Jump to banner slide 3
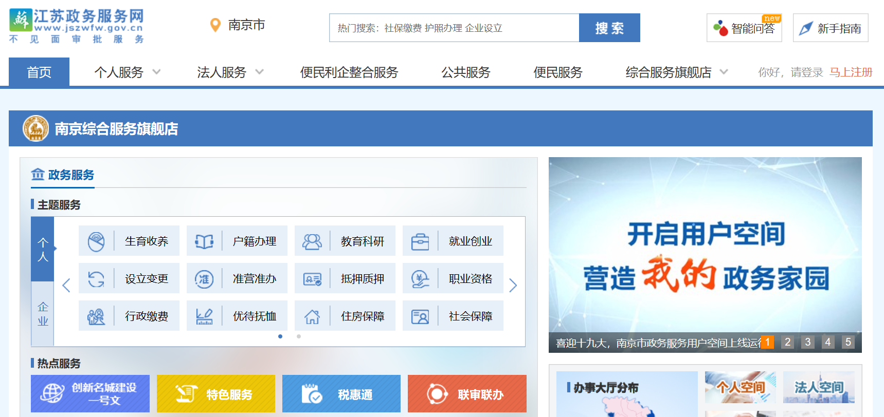 pyautogui.click(x=807, y=342)
